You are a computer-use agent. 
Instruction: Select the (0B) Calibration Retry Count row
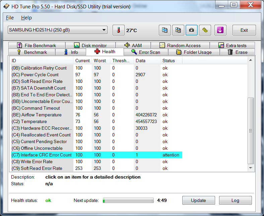click(x=96, y=68)
